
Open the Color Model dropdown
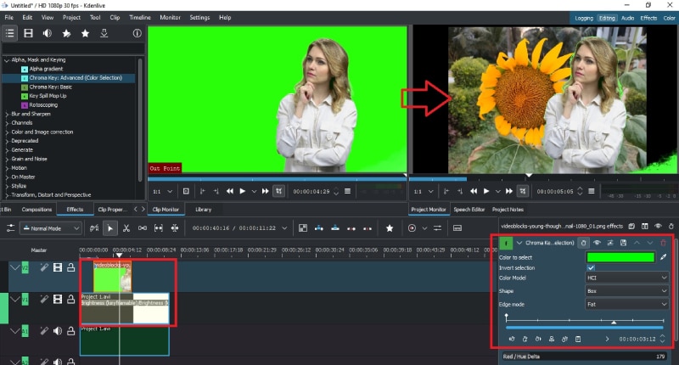pyautogui.click(x=627, y=278)
